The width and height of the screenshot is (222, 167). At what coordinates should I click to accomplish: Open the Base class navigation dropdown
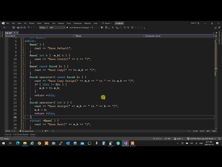tap(109, 36)
